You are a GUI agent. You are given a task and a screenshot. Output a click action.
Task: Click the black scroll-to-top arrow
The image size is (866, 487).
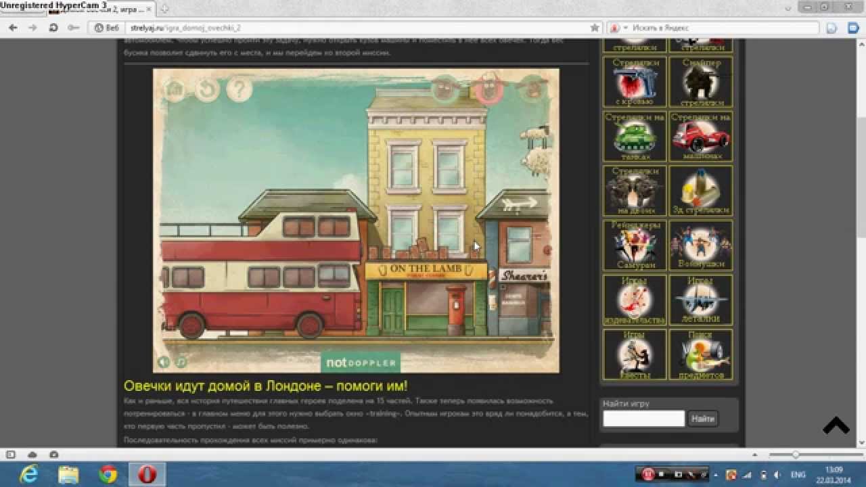point(836,425)
